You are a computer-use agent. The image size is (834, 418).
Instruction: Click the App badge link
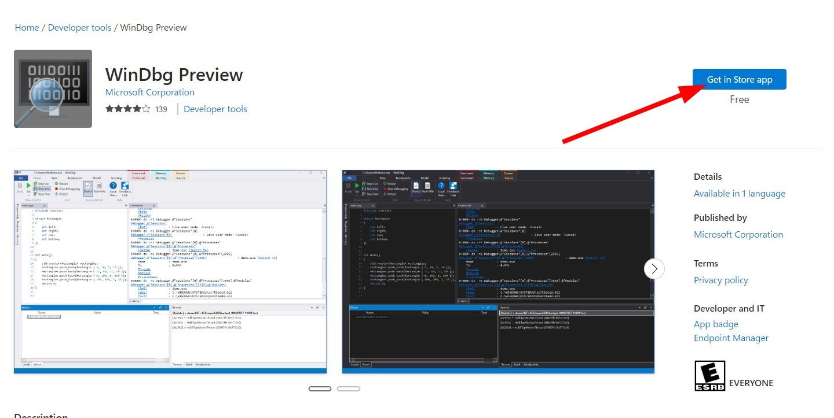click(716, 324)
